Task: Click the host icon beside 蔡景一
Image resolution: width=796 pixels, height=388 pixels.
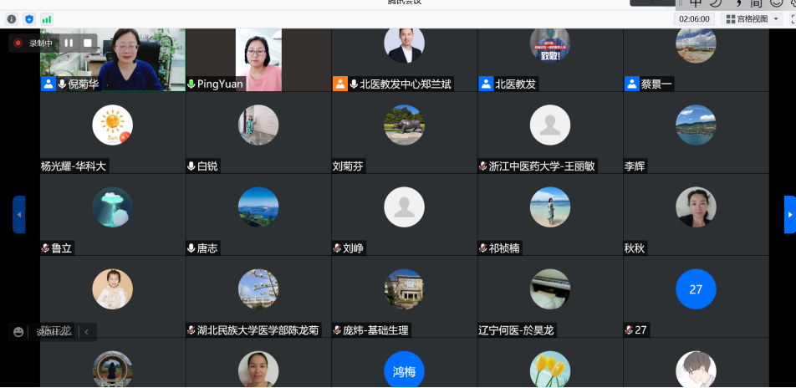Action: [x=632, y=84]
